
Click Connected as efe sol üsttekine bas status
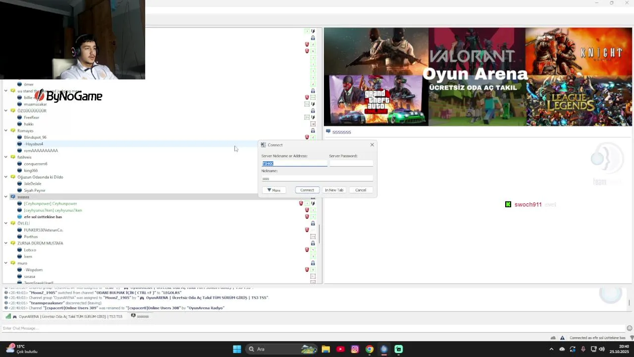click(x=597, y=338)
